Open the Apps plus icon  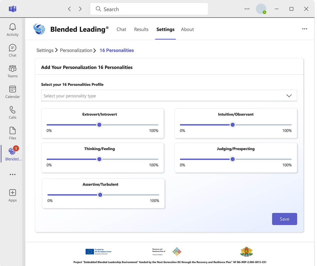(12, 193)
